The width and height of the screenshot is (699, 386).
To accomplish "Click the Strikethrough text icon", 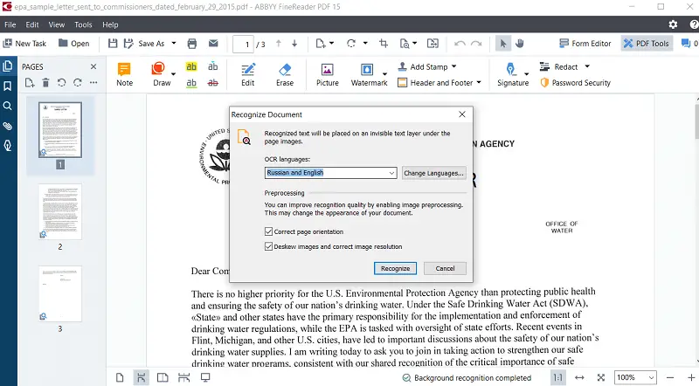I will tap(213, 83).
